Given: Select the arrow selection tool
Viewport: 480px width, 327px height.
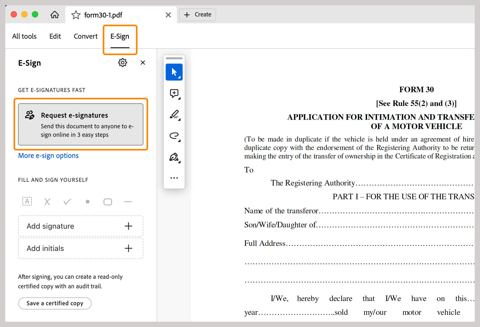Looking at the screenshot, I should coord(174,72).
